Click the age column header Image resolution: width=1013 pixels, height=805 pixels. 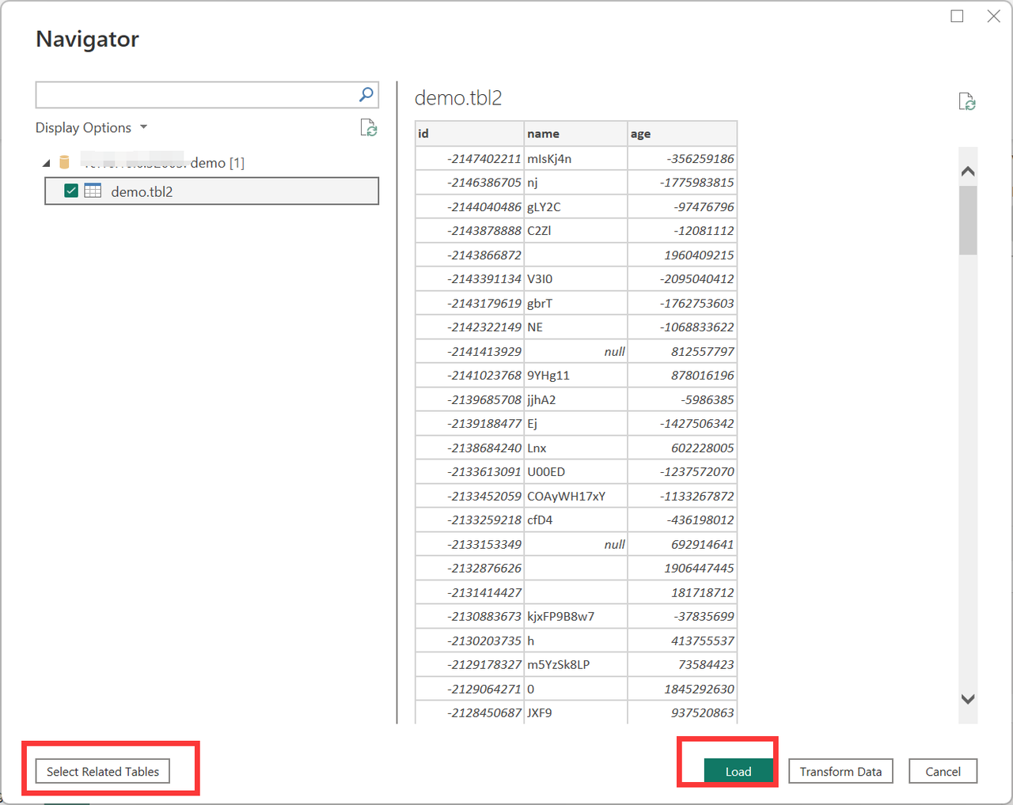tap(681, 134)
